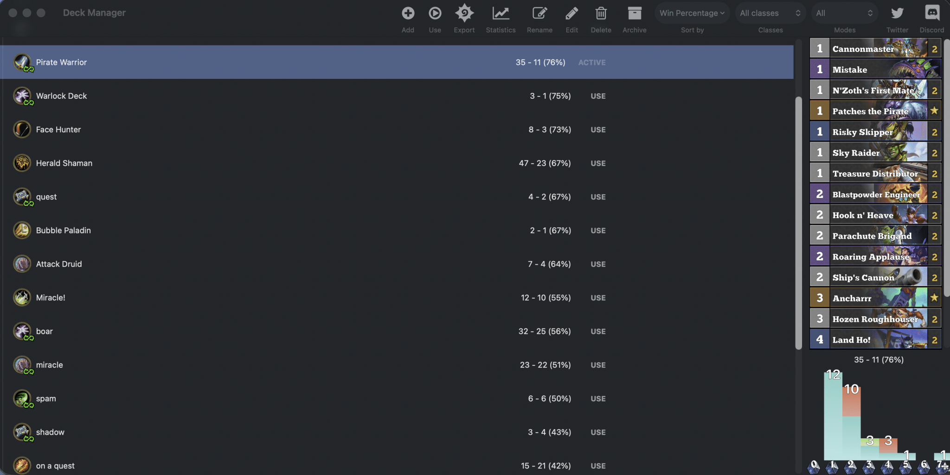Viewport: 950px width, 475px height.
Task: Expand the Win Percentage sort dropdown
Action: coord(692,13)
